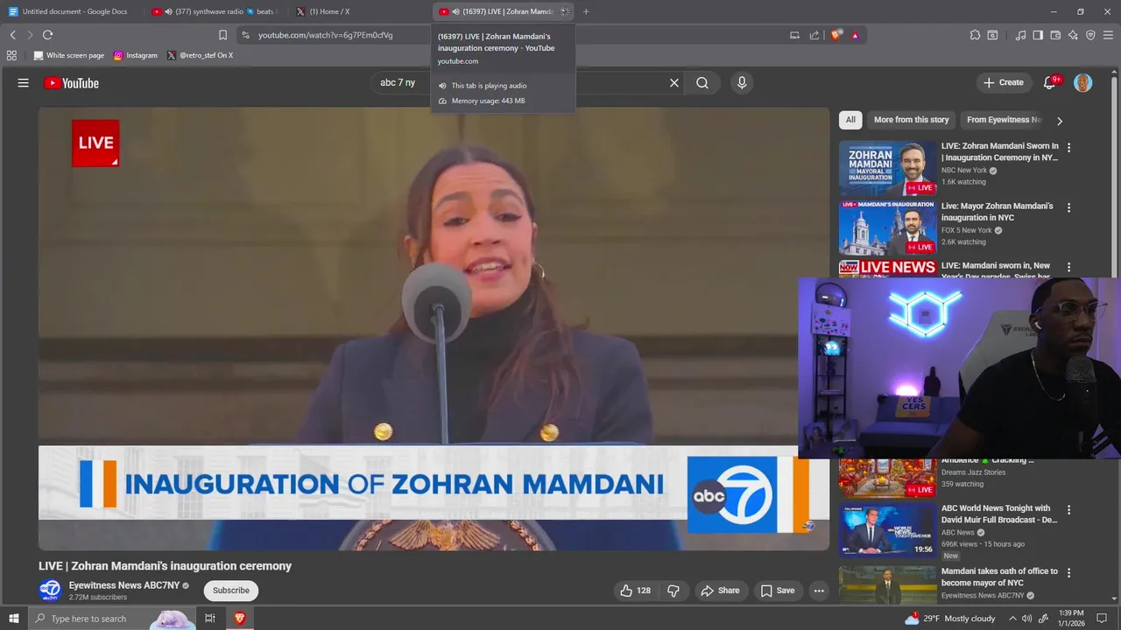Click the youtube.com address bar URL
The width and height of the screenshot is (1121, 630).
coord(325,35)
